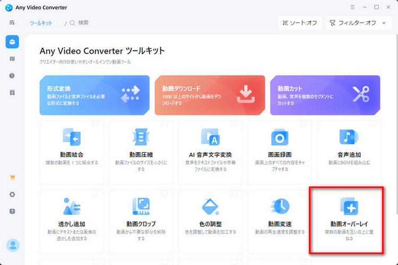This screenshot has width=398, height=265.
Task: Bookmark the 動画クロップ card
Action: [x=165, y=193]
